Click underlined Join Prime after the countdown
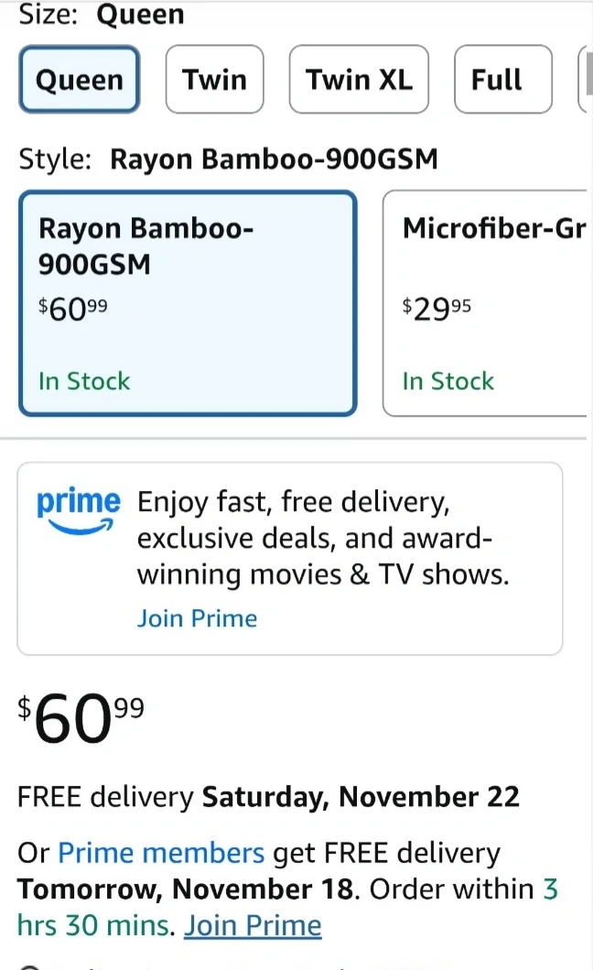593x970 pixels. coord(253,925)
